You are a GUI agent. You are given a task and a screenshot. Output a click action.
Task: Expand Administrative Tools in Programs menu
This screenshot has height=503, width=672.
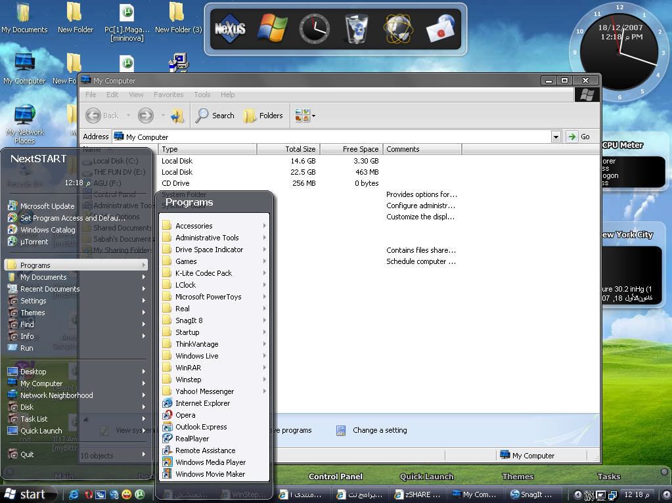214,238
